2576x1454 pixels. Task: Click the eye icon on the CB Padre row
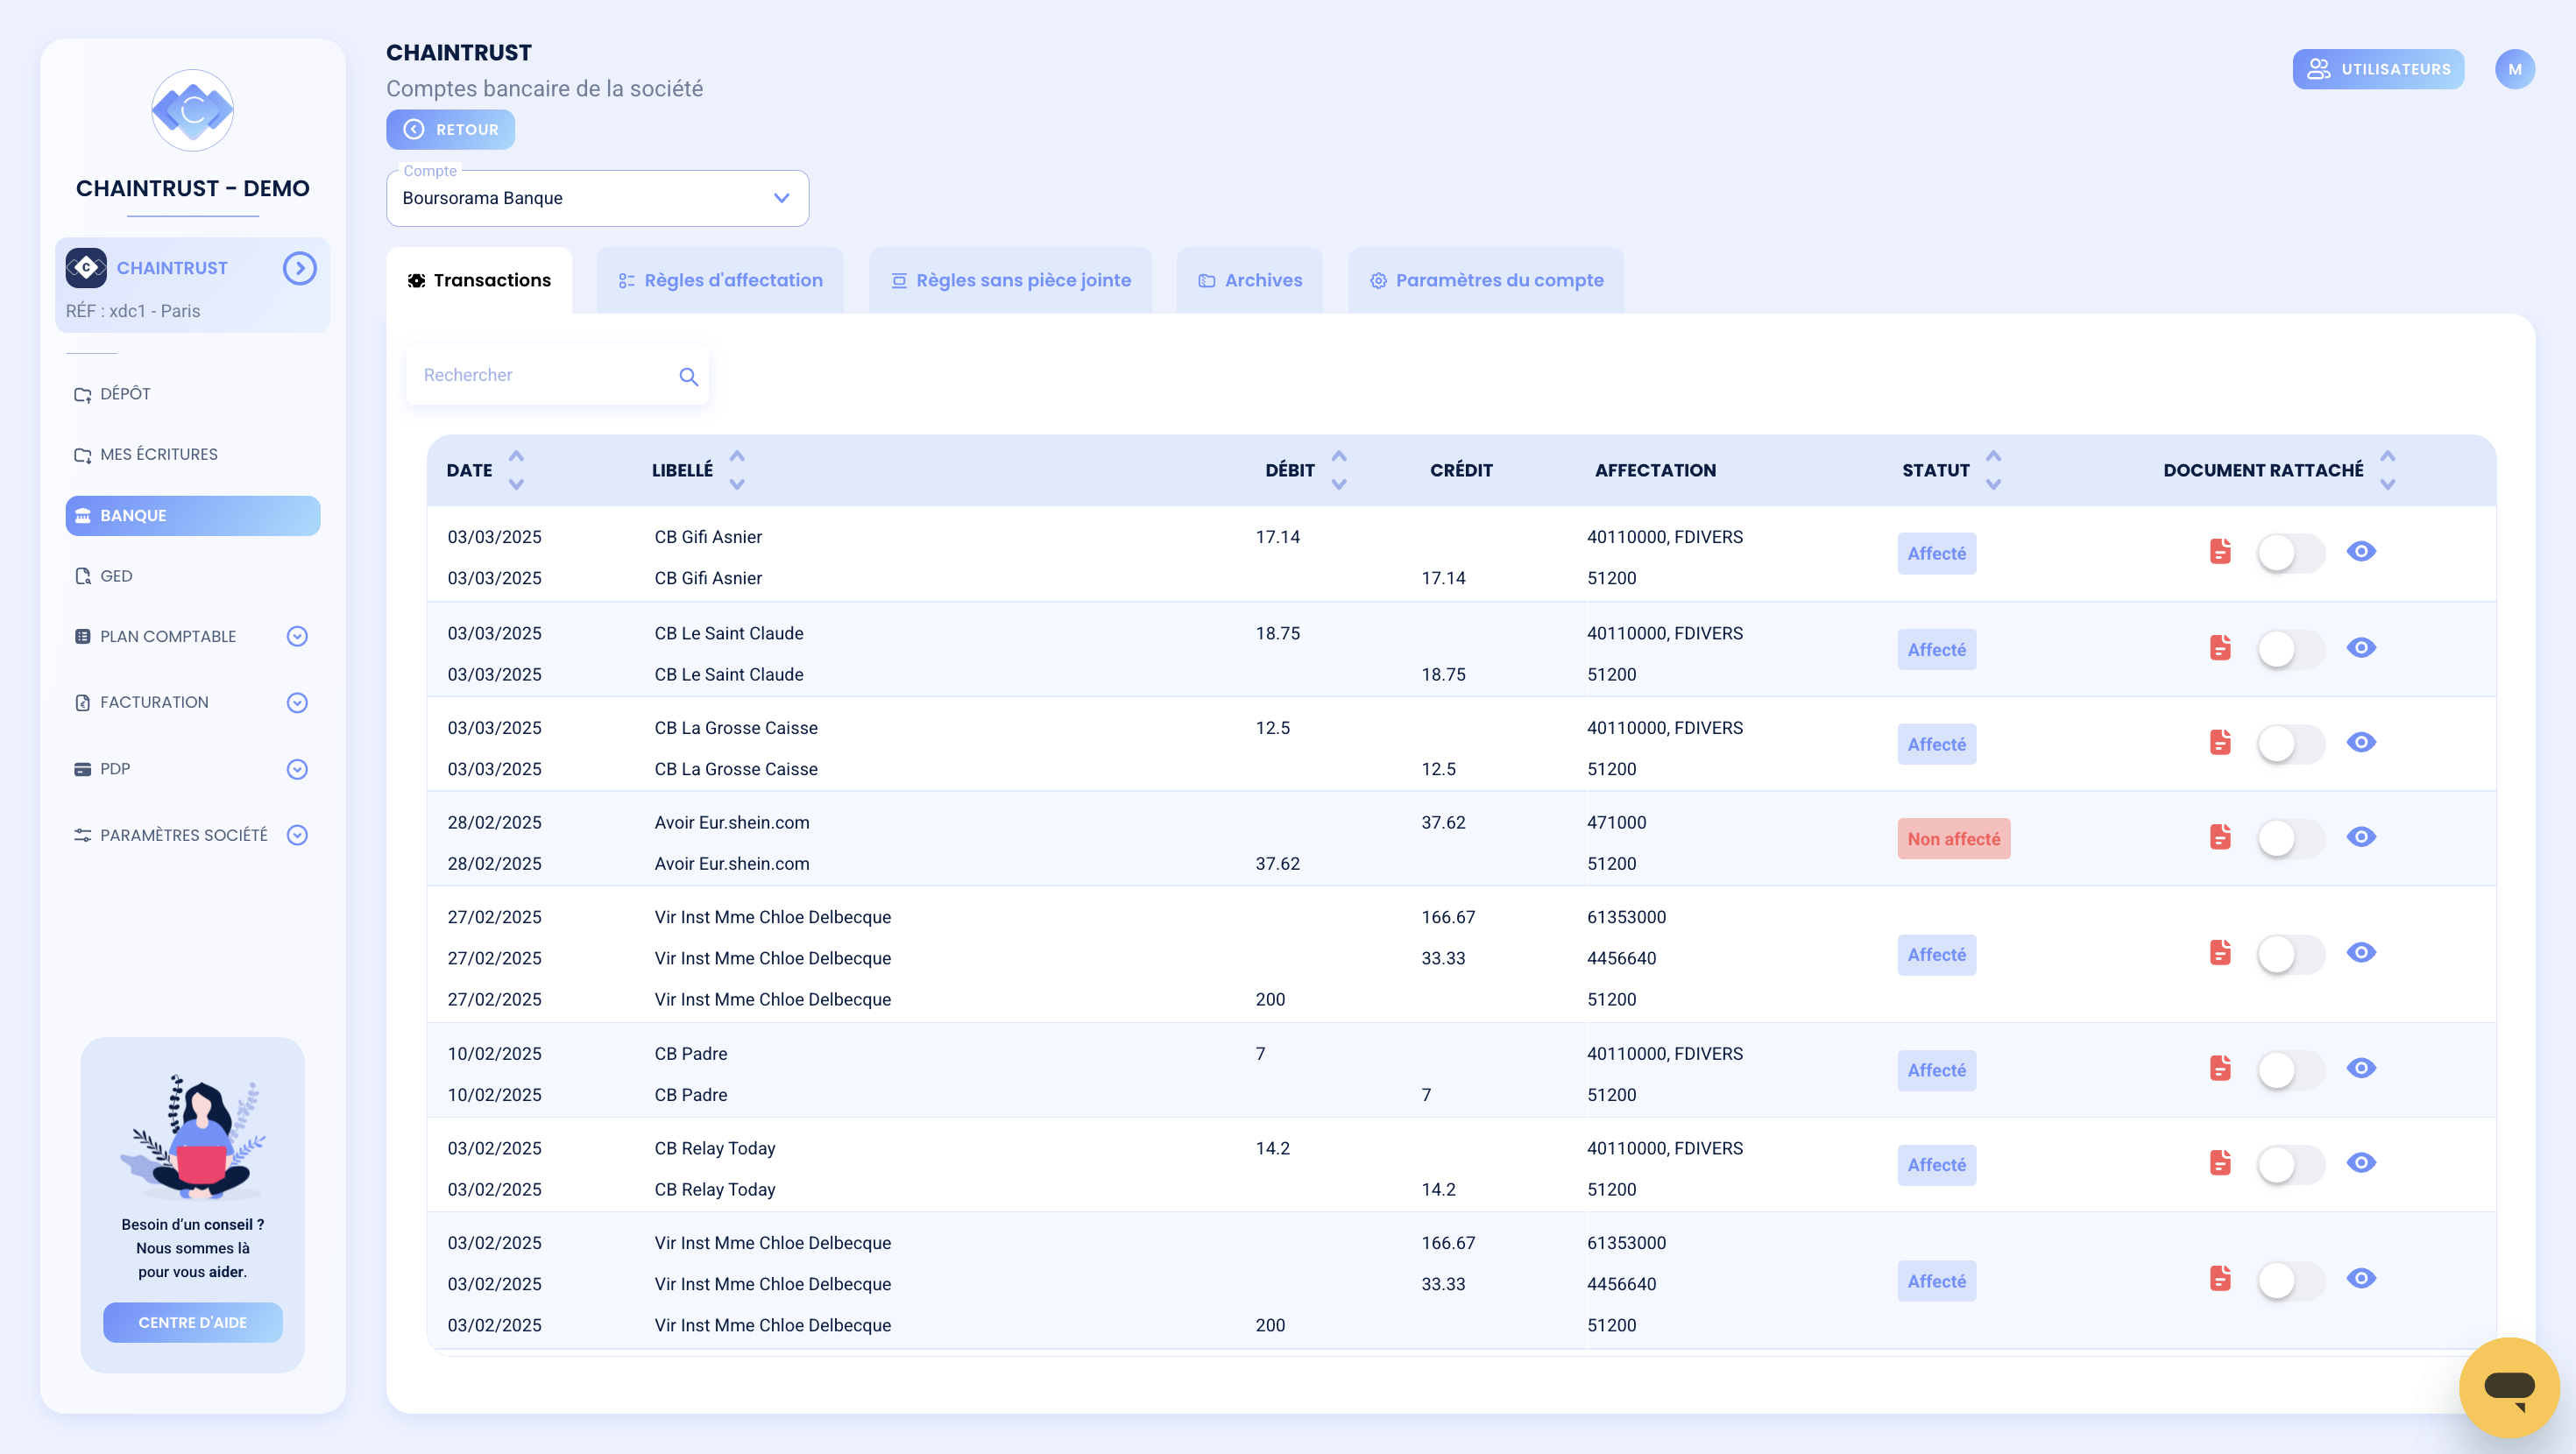click(x=2361, y=1068)
